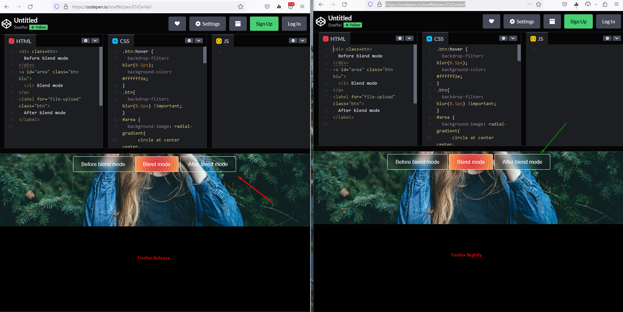The height and width of the screenshot is (312, 623).
Task: Bookmark the page with the star icon
Action: 240,6
